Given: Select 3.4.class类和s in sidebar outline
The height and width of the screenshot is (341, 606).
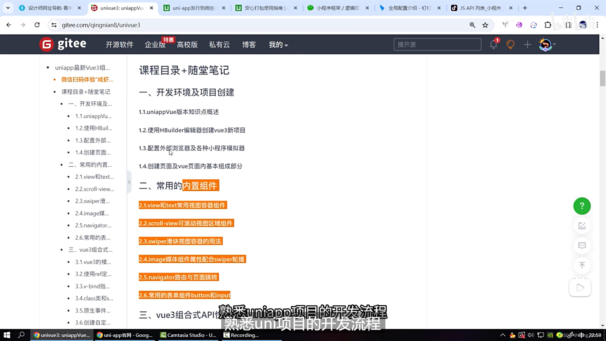Looking at the screenshot, I should [x=94, y=298].
